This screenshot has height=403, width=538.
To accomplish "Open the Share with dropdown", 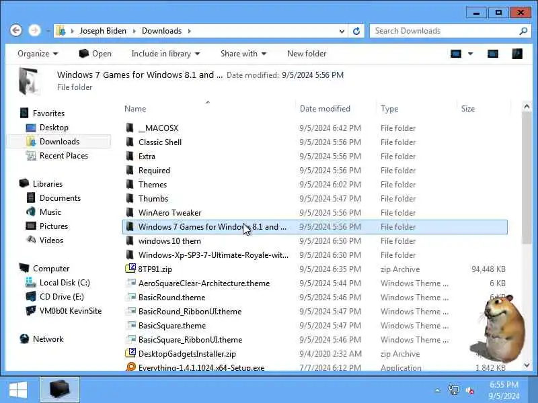I will coord(243,54).
